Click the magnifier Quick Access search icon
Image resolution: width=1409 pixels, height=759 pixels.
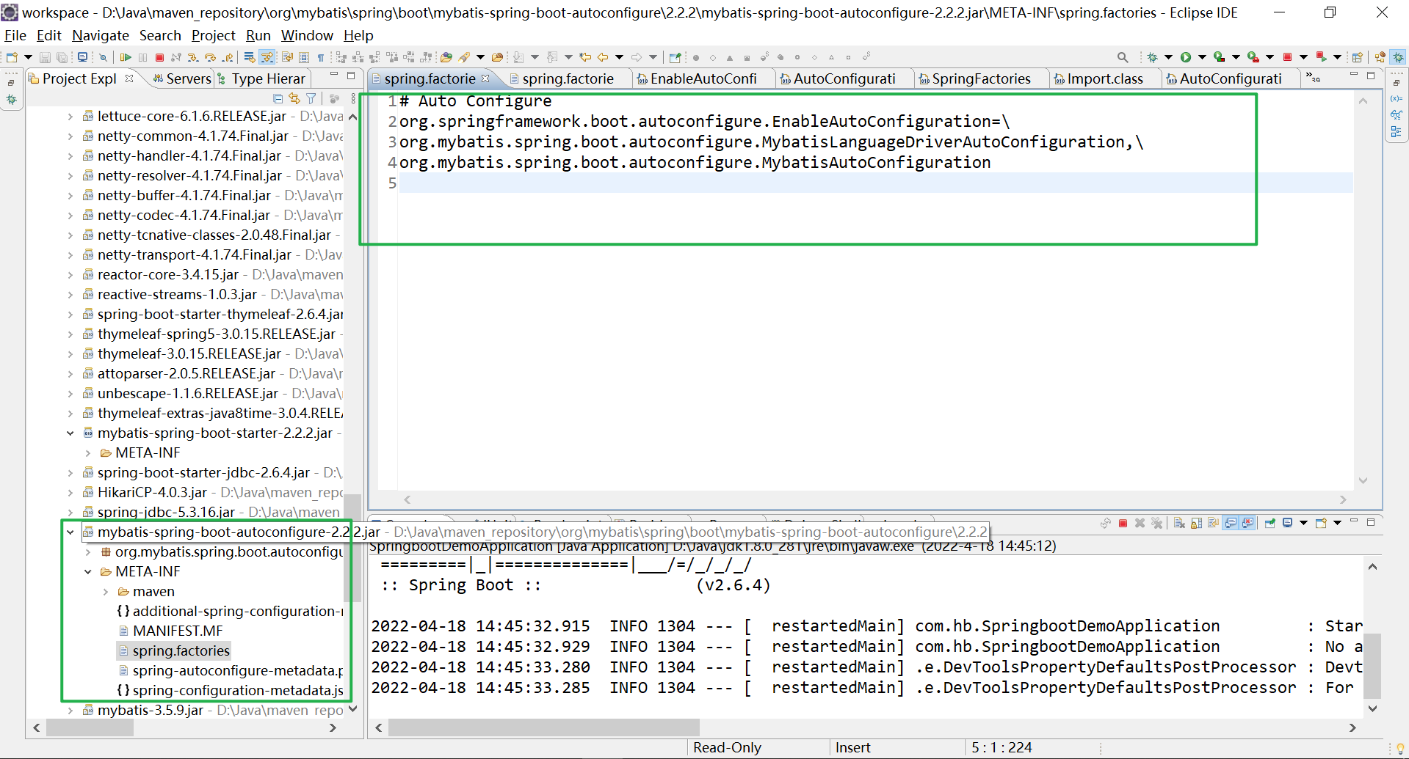[1123, 57]
